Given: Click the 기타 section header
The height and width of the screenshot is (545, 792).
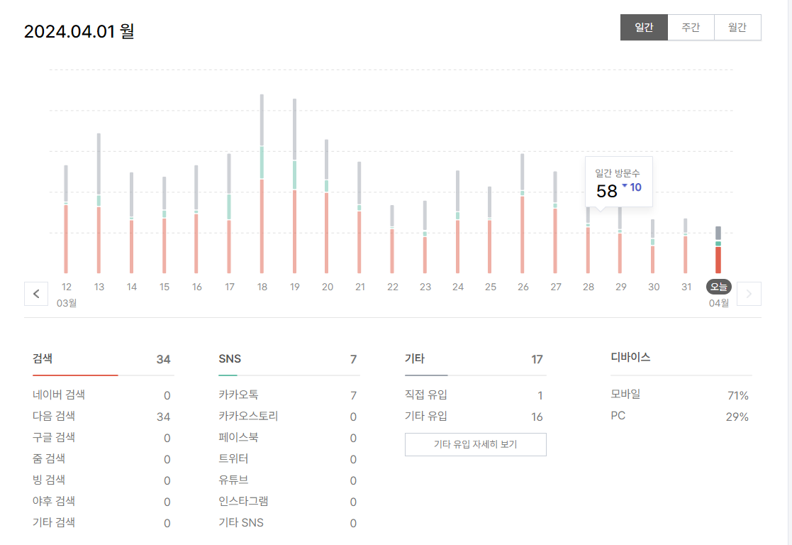Looking at the screenshot, I should coord(415,358).
